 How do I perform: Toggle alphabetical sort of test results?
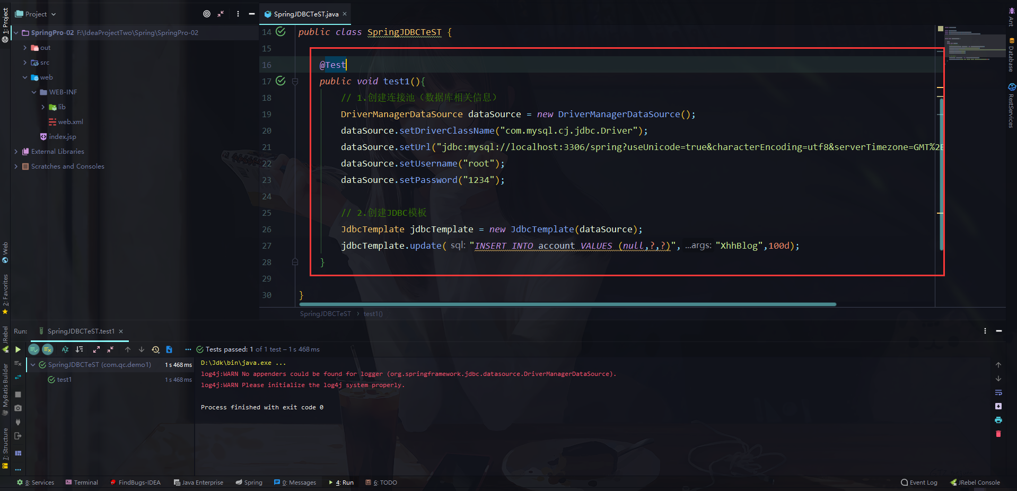pyautogui.click(x=65, y=349)
